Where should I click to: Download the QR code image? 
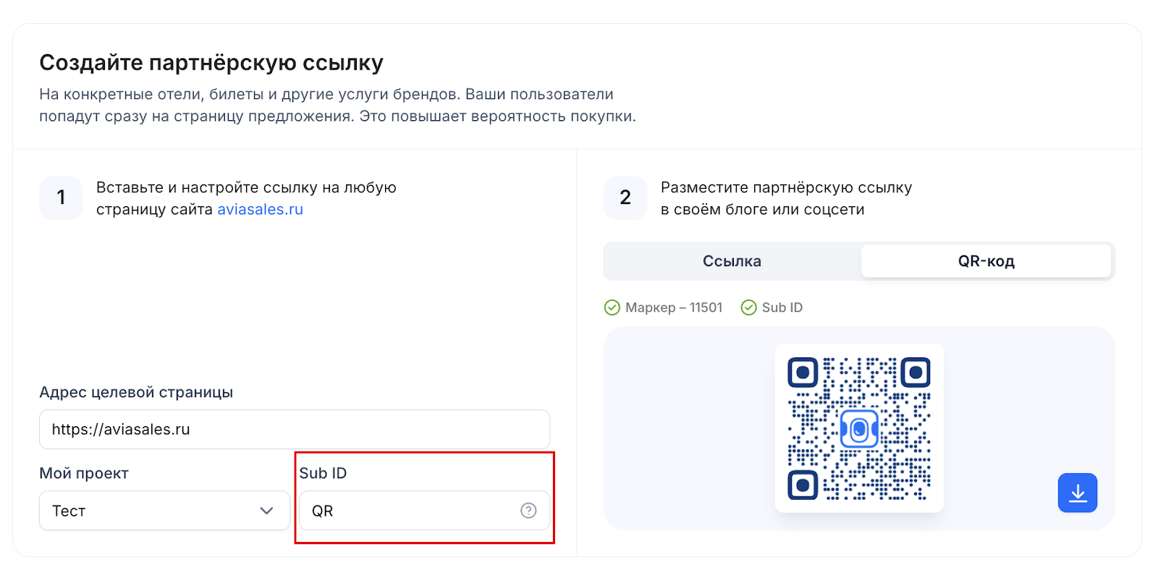click(x=1077, y=493)
